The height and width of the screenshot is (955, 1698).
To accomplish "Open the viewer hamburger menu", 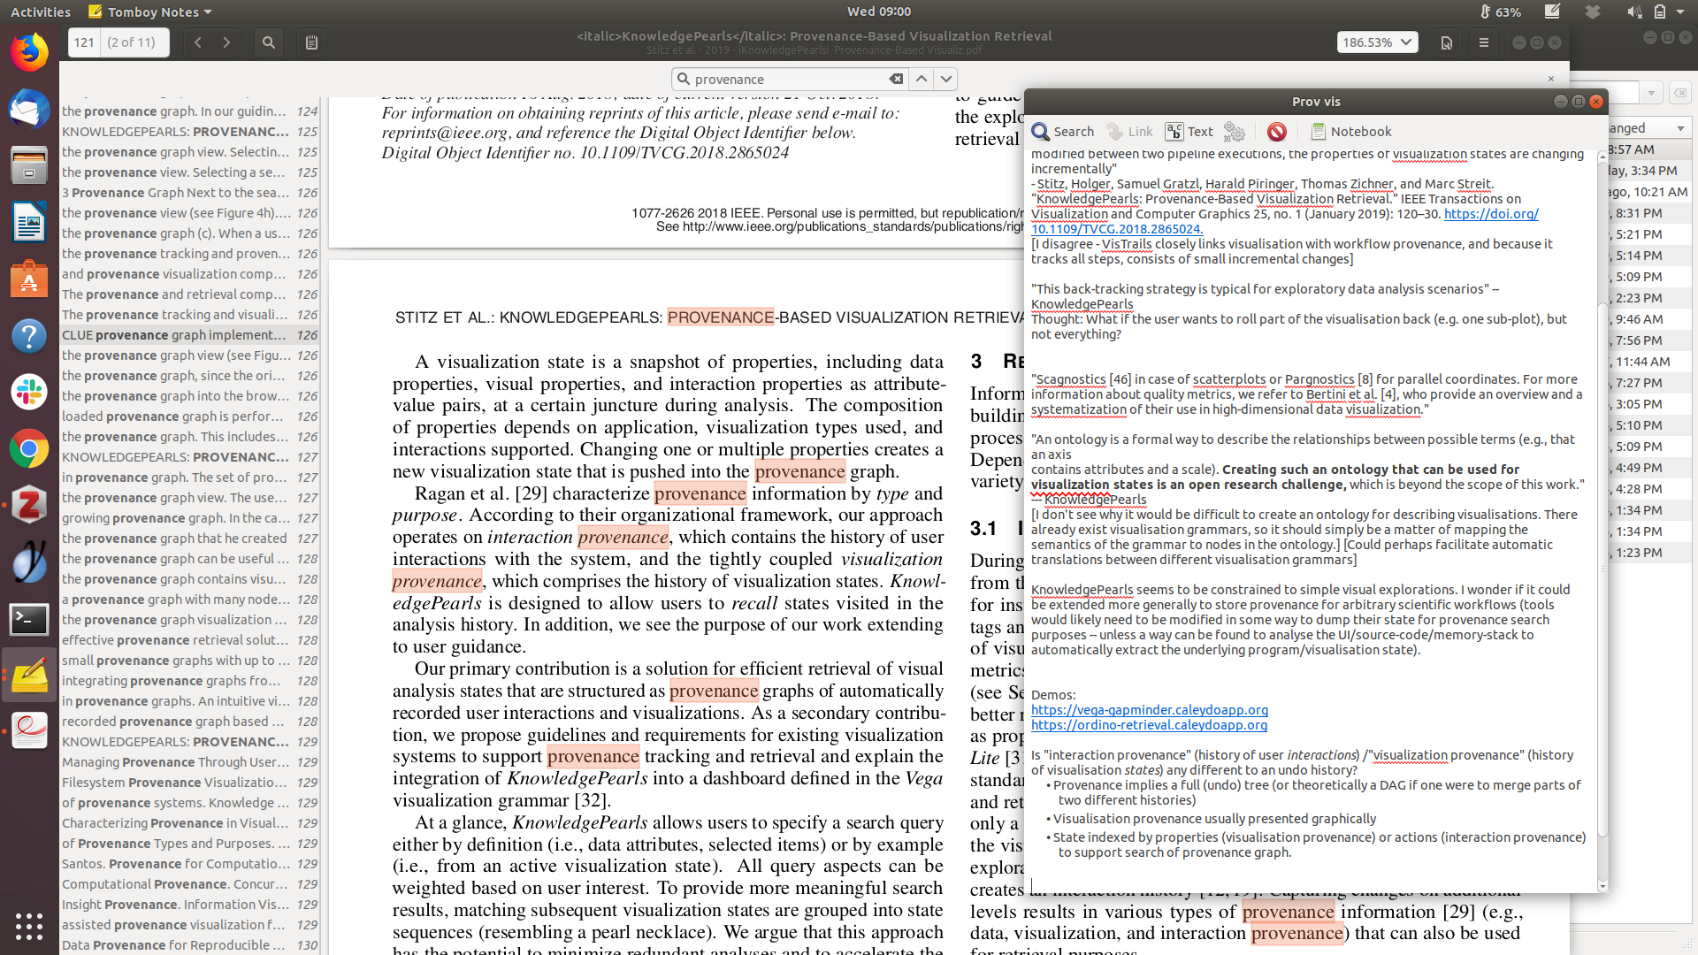I will (1484, 42).
